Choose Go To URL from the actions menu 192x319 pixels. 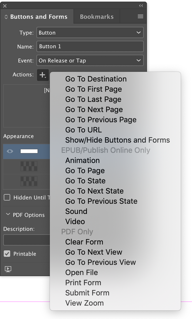point(83,130)
